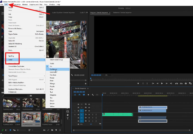Screen dimensions: 193x134
Task: Step back one frame in Program monitor
Action: tap(158, 83)
